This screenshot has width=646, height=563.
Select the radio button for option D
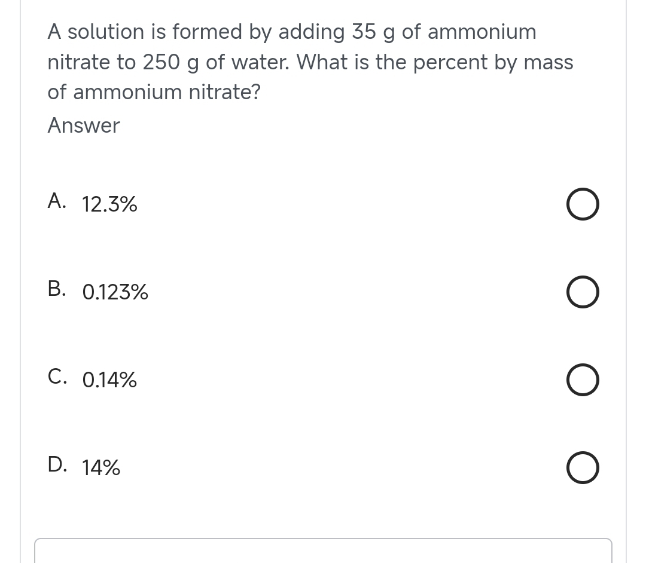583,467
